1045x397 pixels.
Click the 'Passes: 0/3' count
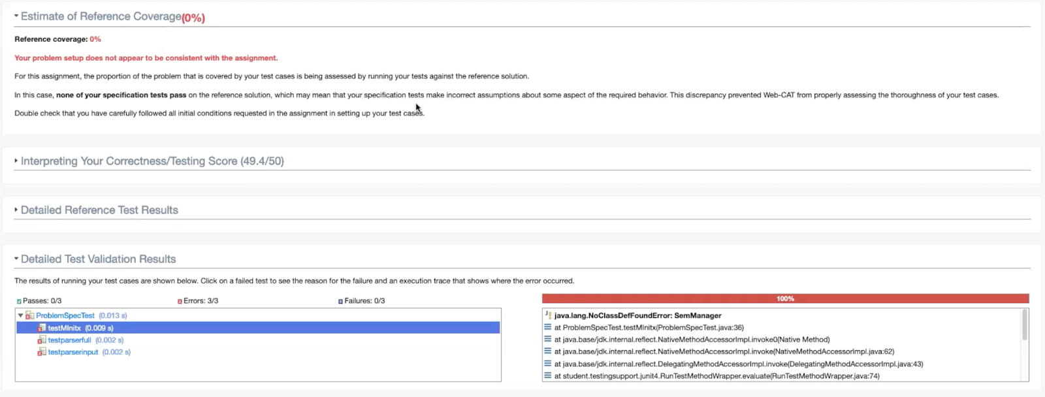[x=42, y=301]
